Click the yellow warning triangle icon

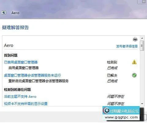click(x=134, y=62)
